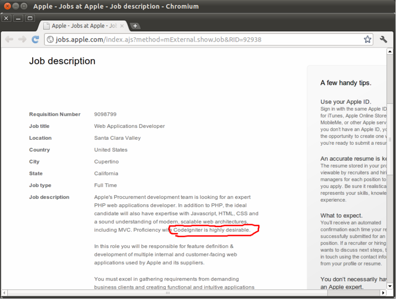Click the Web Applications Developer title

(x=130, y=126)
